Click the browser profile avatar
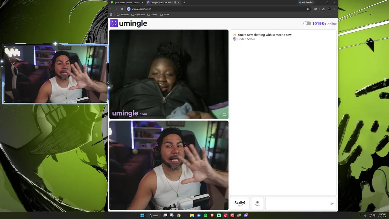The height and width of the screenshot is (219, 389). click(x=329, y=9)
